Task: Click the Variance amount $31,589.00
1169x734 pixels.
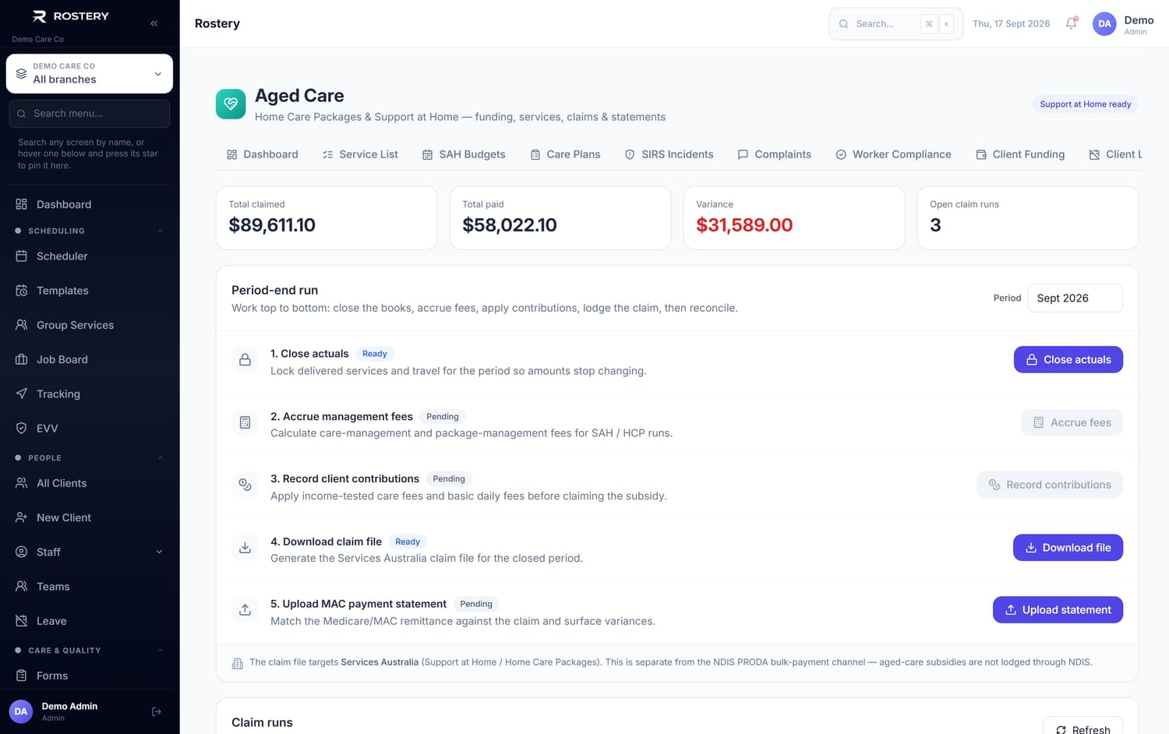Action: point(744,225)
